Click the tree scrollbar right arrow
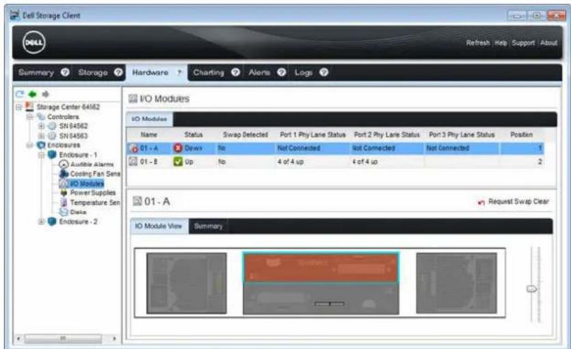This screenshot has height=349, width=571. pos(114,339)
